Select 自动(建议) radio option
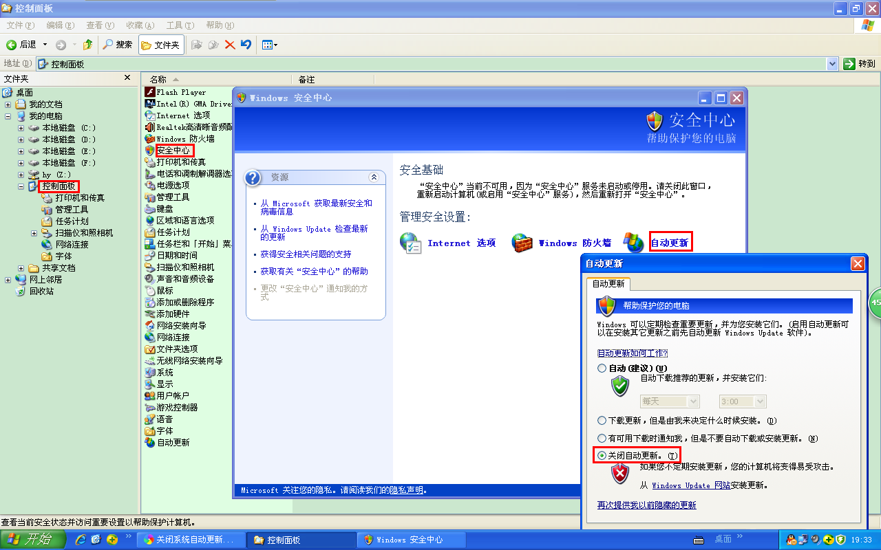The width and height of the screenshot is (881, 550). pos(602,368)
